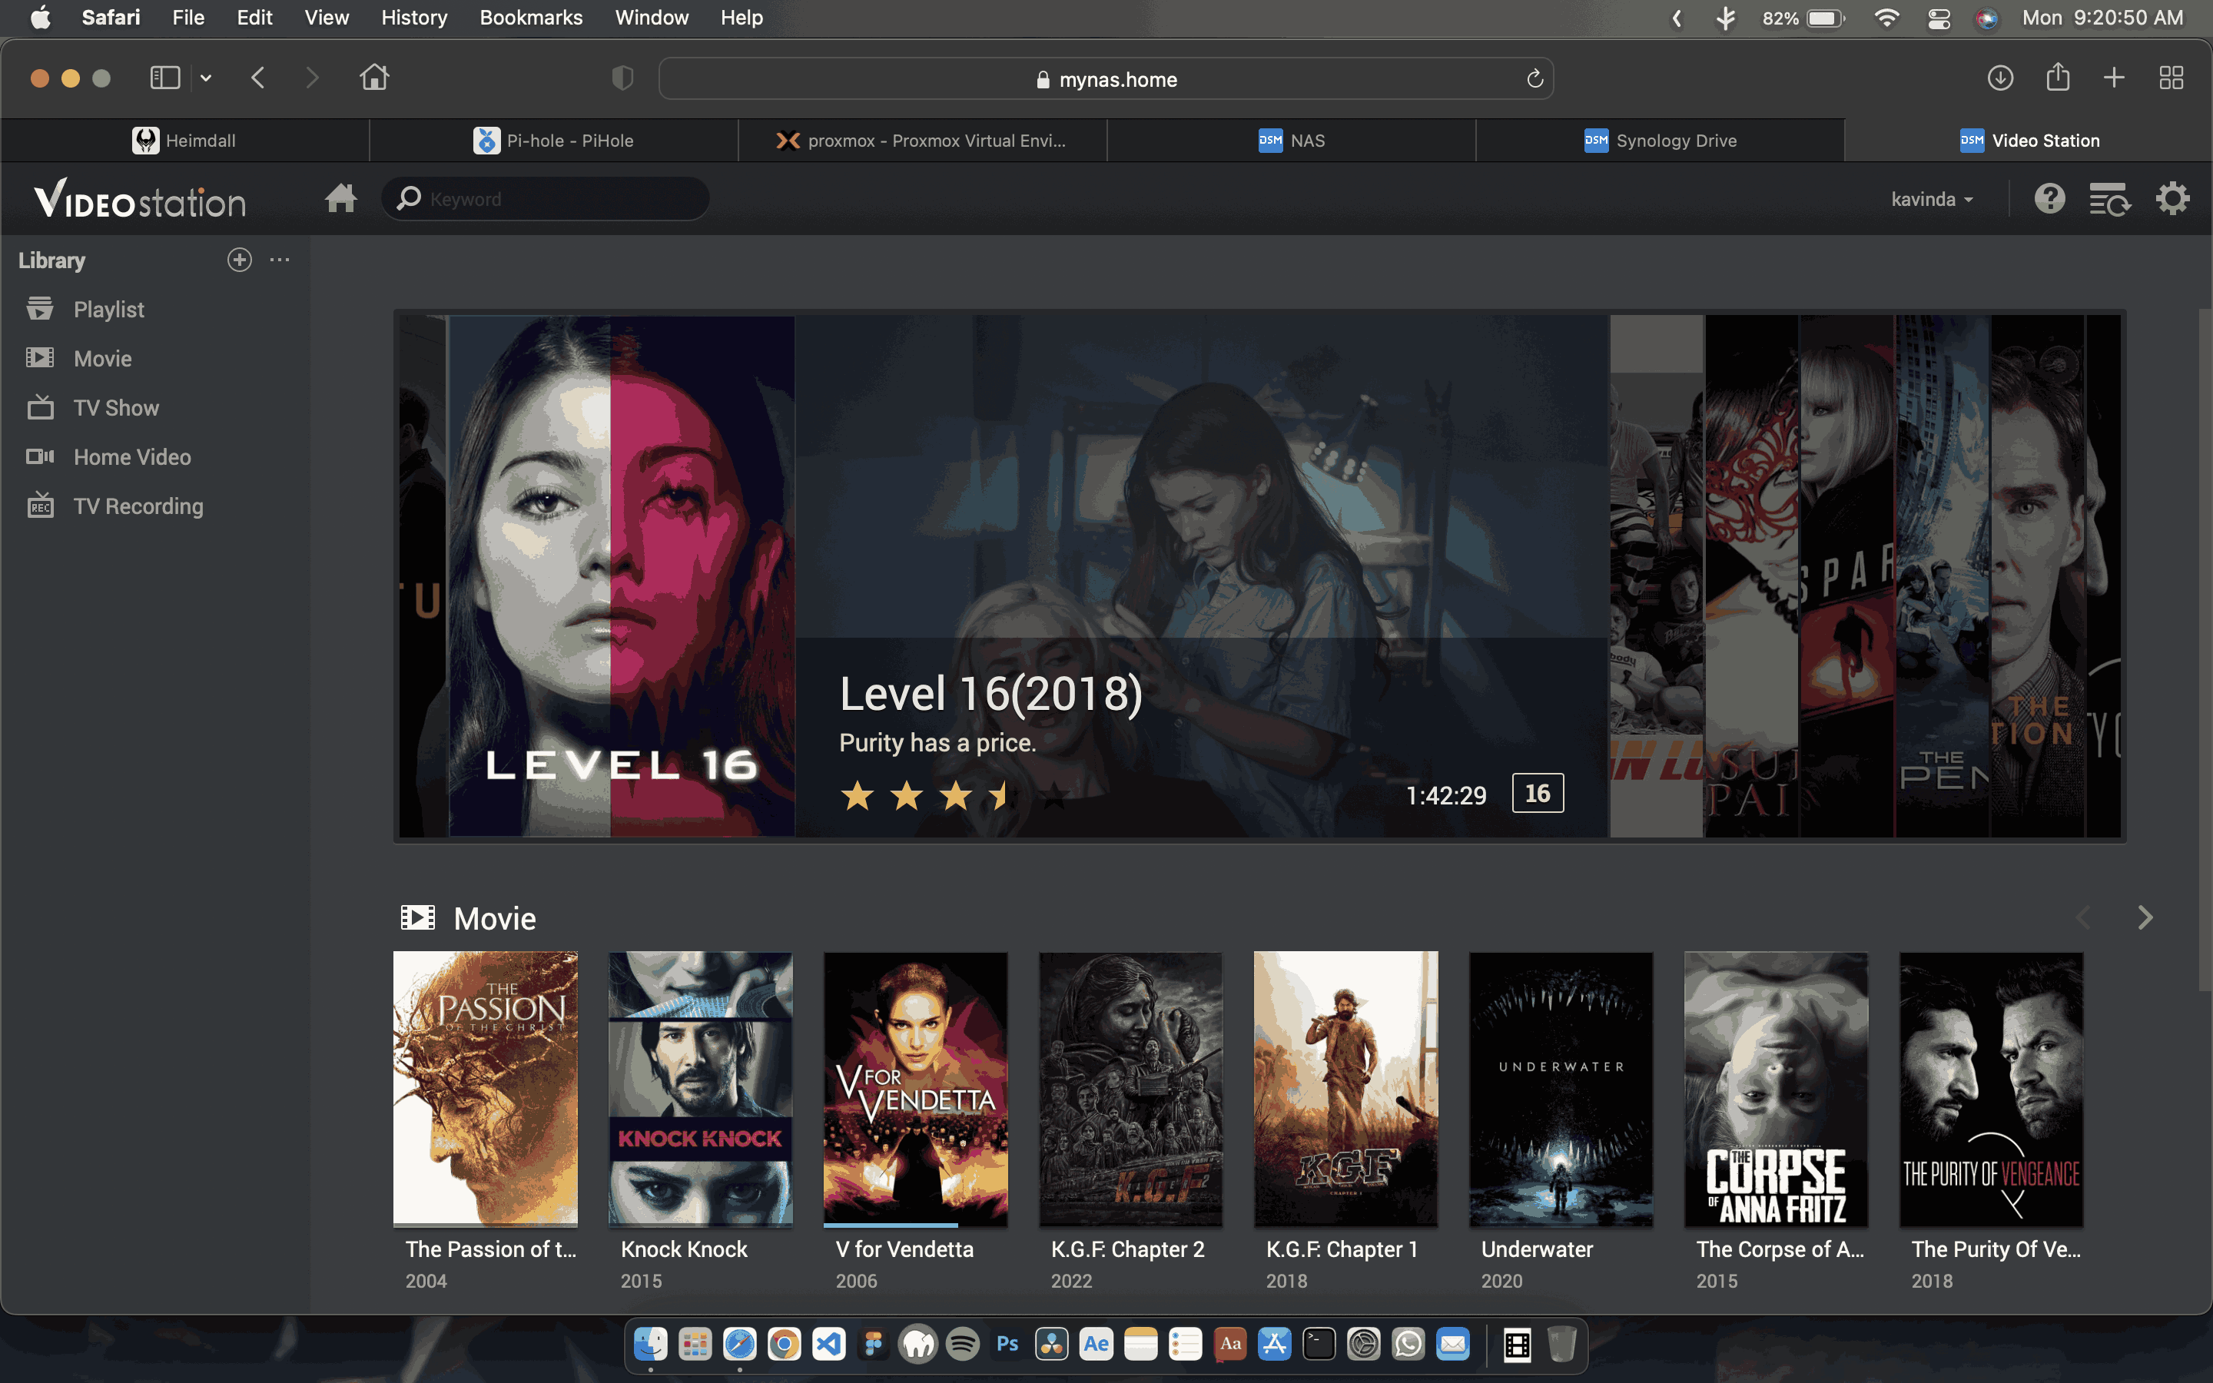Image resolution: width=2213 pixels, height=1383 pixels.
Task: Open the Window menu
Action: pos(651,18)
